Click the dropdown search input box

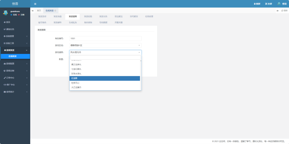[106, 57]
